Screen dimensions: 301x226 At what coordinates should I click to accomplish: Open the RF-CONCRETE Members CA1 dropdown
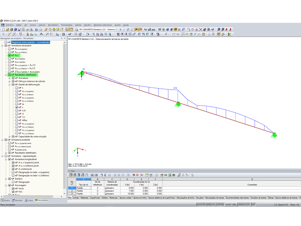coord(116,30)
